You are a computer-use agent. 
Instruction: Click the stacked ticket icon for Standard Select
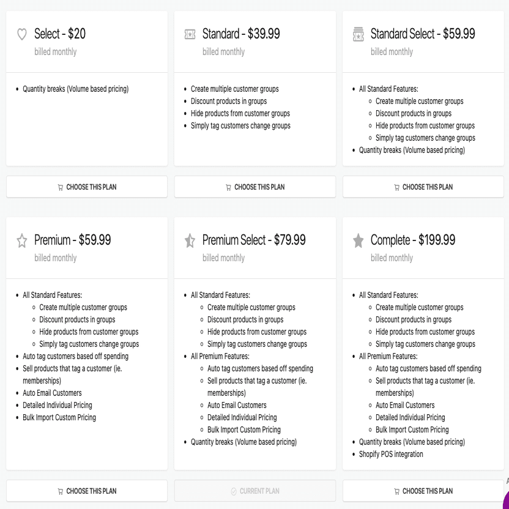tap(359, 35)
